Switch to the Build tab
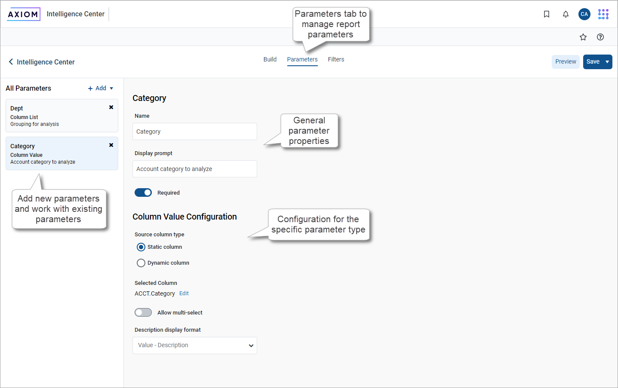The height and width of the screenshot is (388, 618). coord(270,59)
